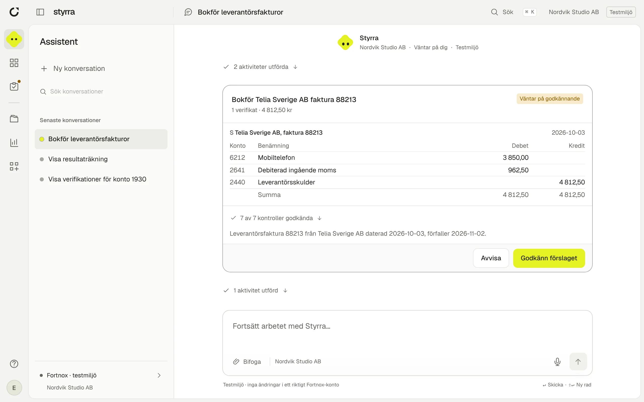Viewport: 644px width, 402px height.
Task: Click Godkänn förslaget button
Action: pyautogui.click(x=549, y=258)
